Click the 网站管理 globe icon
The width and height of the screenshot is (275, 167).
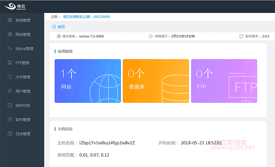pyautogui.click(x=10, y=34)
